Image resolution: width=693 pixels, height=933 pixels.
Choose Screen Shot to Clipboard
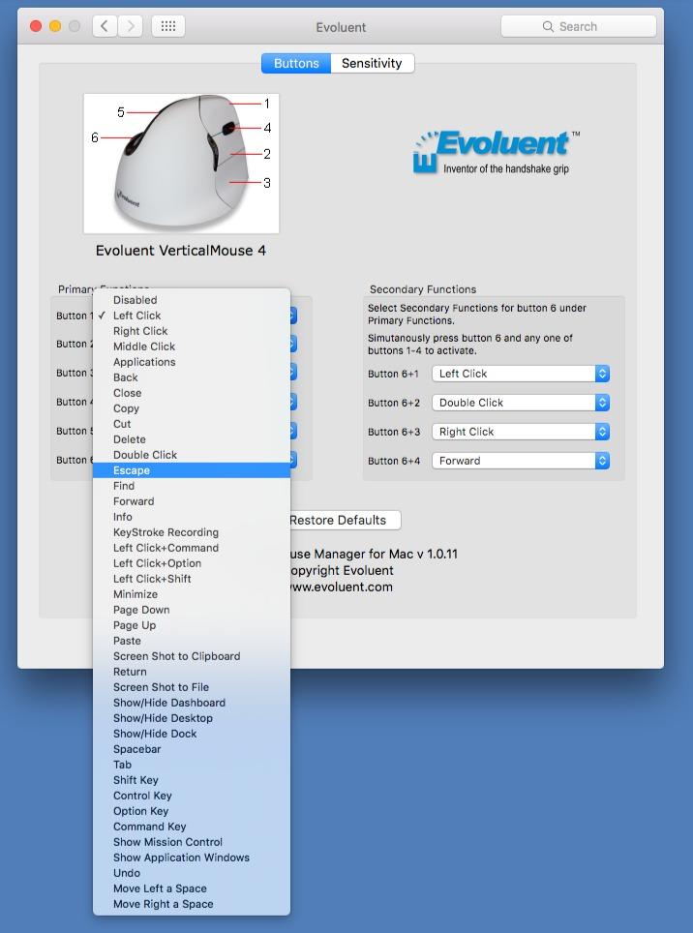point(192,656)
